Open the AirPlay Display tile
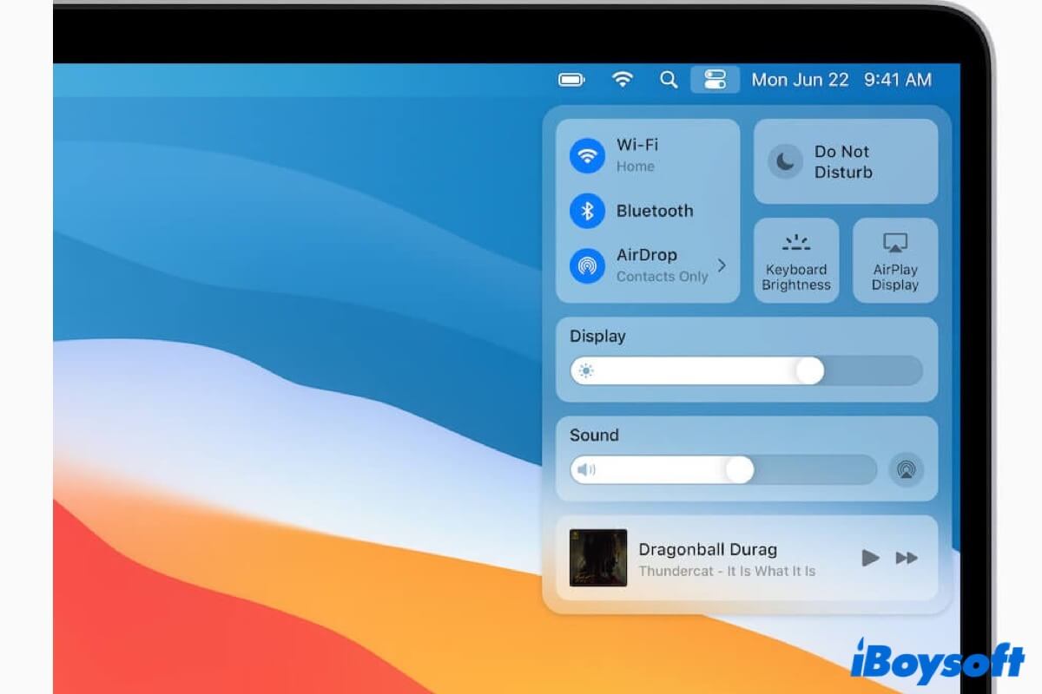The image size is (1042, 694). tap(894, 260)
